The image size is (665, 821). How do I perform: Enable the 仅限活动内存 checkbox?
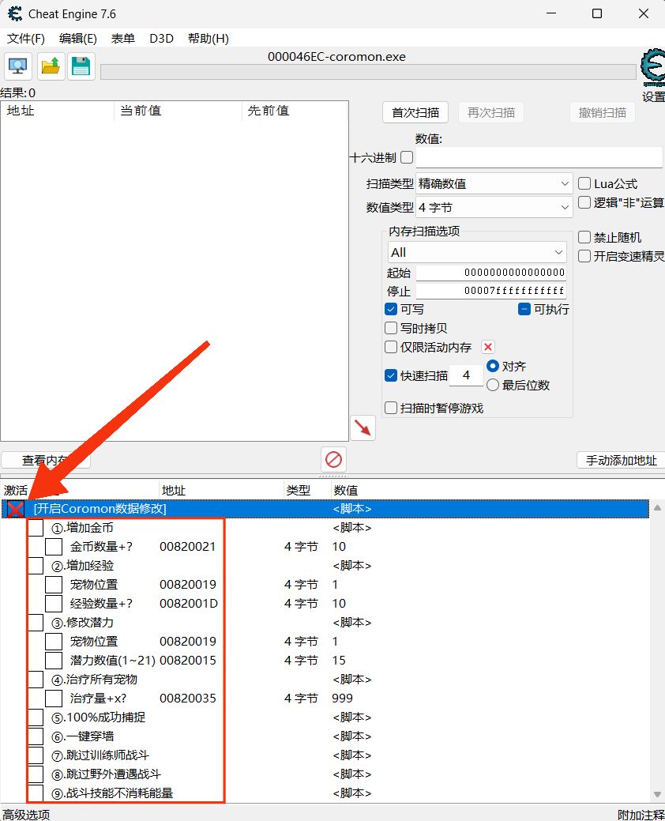(x=391, y=347)
